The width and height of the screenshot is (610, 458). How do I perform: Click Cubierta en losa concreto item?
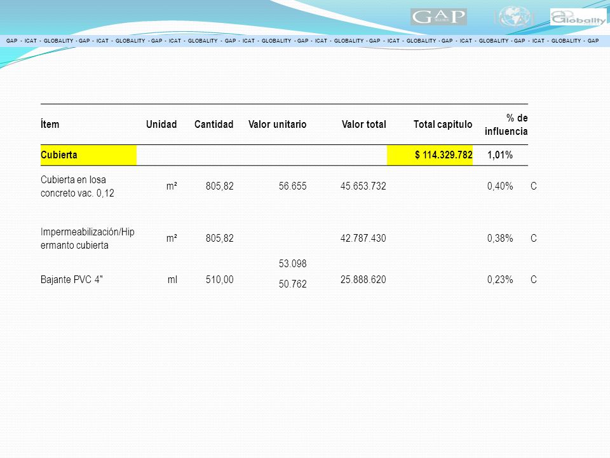(x=77, y=186)
